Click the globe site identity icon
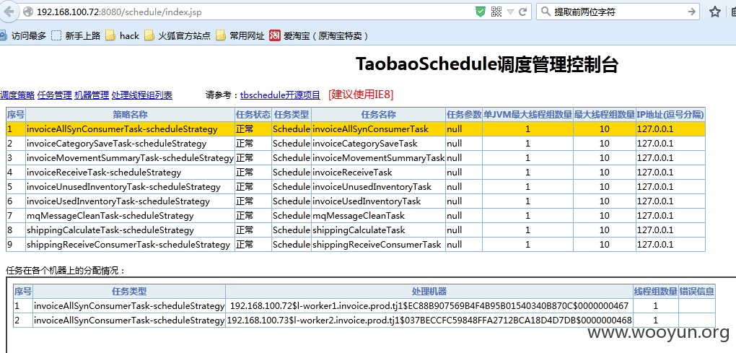Viewport: 736px width, 353px height. click(x=27, y=12)
